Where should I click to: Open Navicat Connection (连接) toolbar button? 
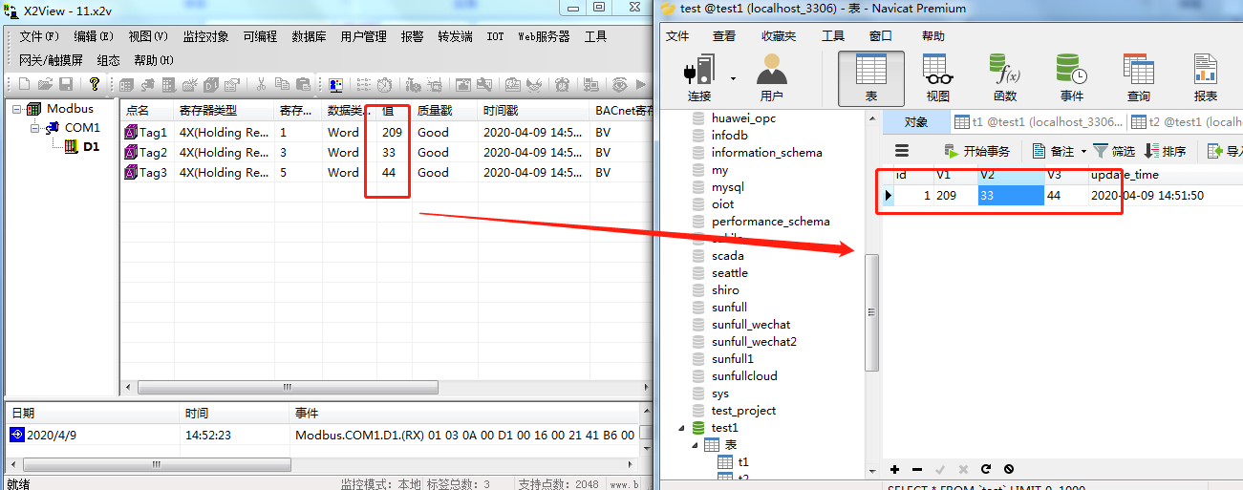[698, 77]
